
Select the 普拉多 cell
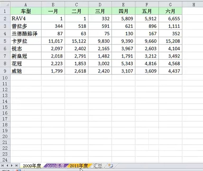(26, 26)
